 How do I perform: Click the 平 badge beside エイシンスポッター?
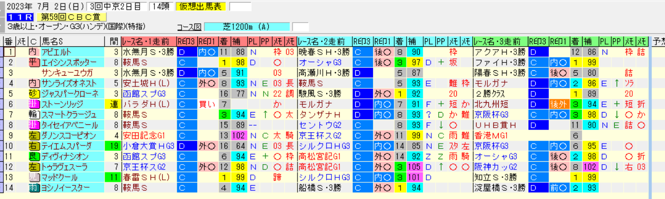[33, 62]
